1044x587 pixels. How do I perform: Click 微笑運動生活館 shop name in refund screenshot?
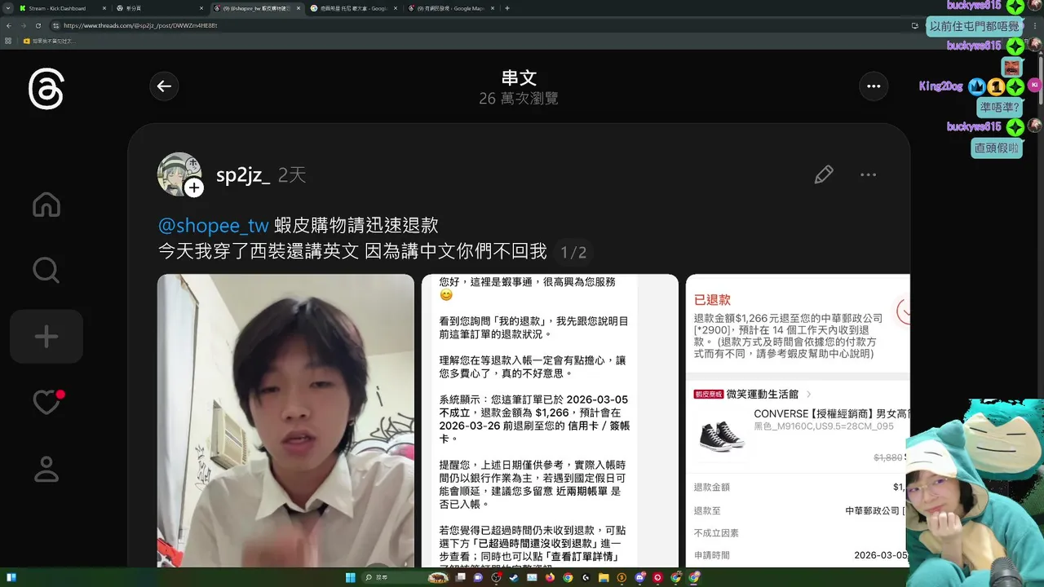pos(763,394)
